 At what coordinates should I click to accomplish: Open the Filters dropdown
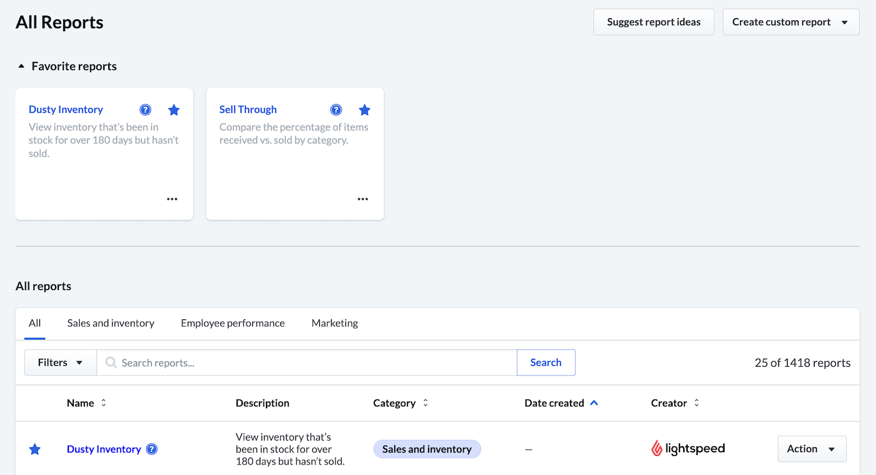(60, 362)
